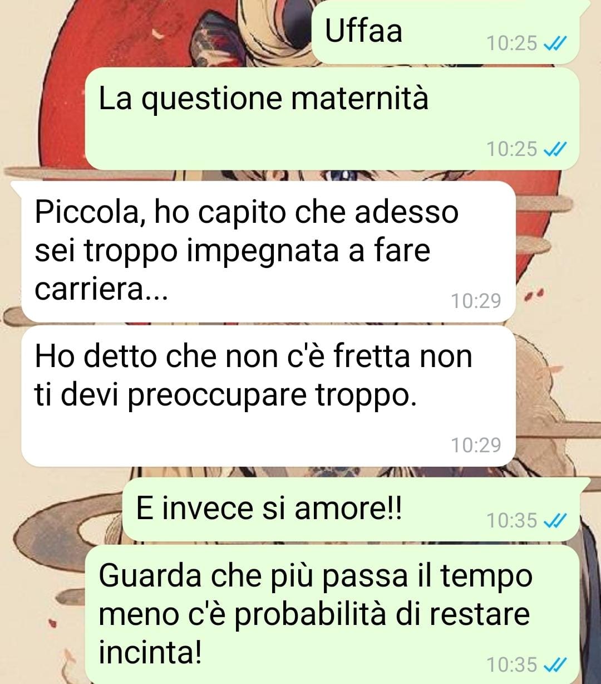Tap the 'Guarda che più passa il tempo' message

[x=332, y=614]
